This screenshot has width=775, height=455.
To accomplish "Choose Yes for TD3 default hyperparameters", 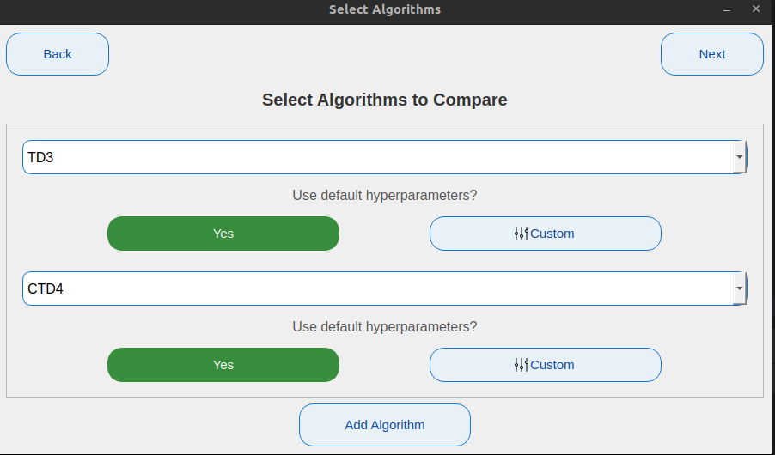I will [223, 234].
